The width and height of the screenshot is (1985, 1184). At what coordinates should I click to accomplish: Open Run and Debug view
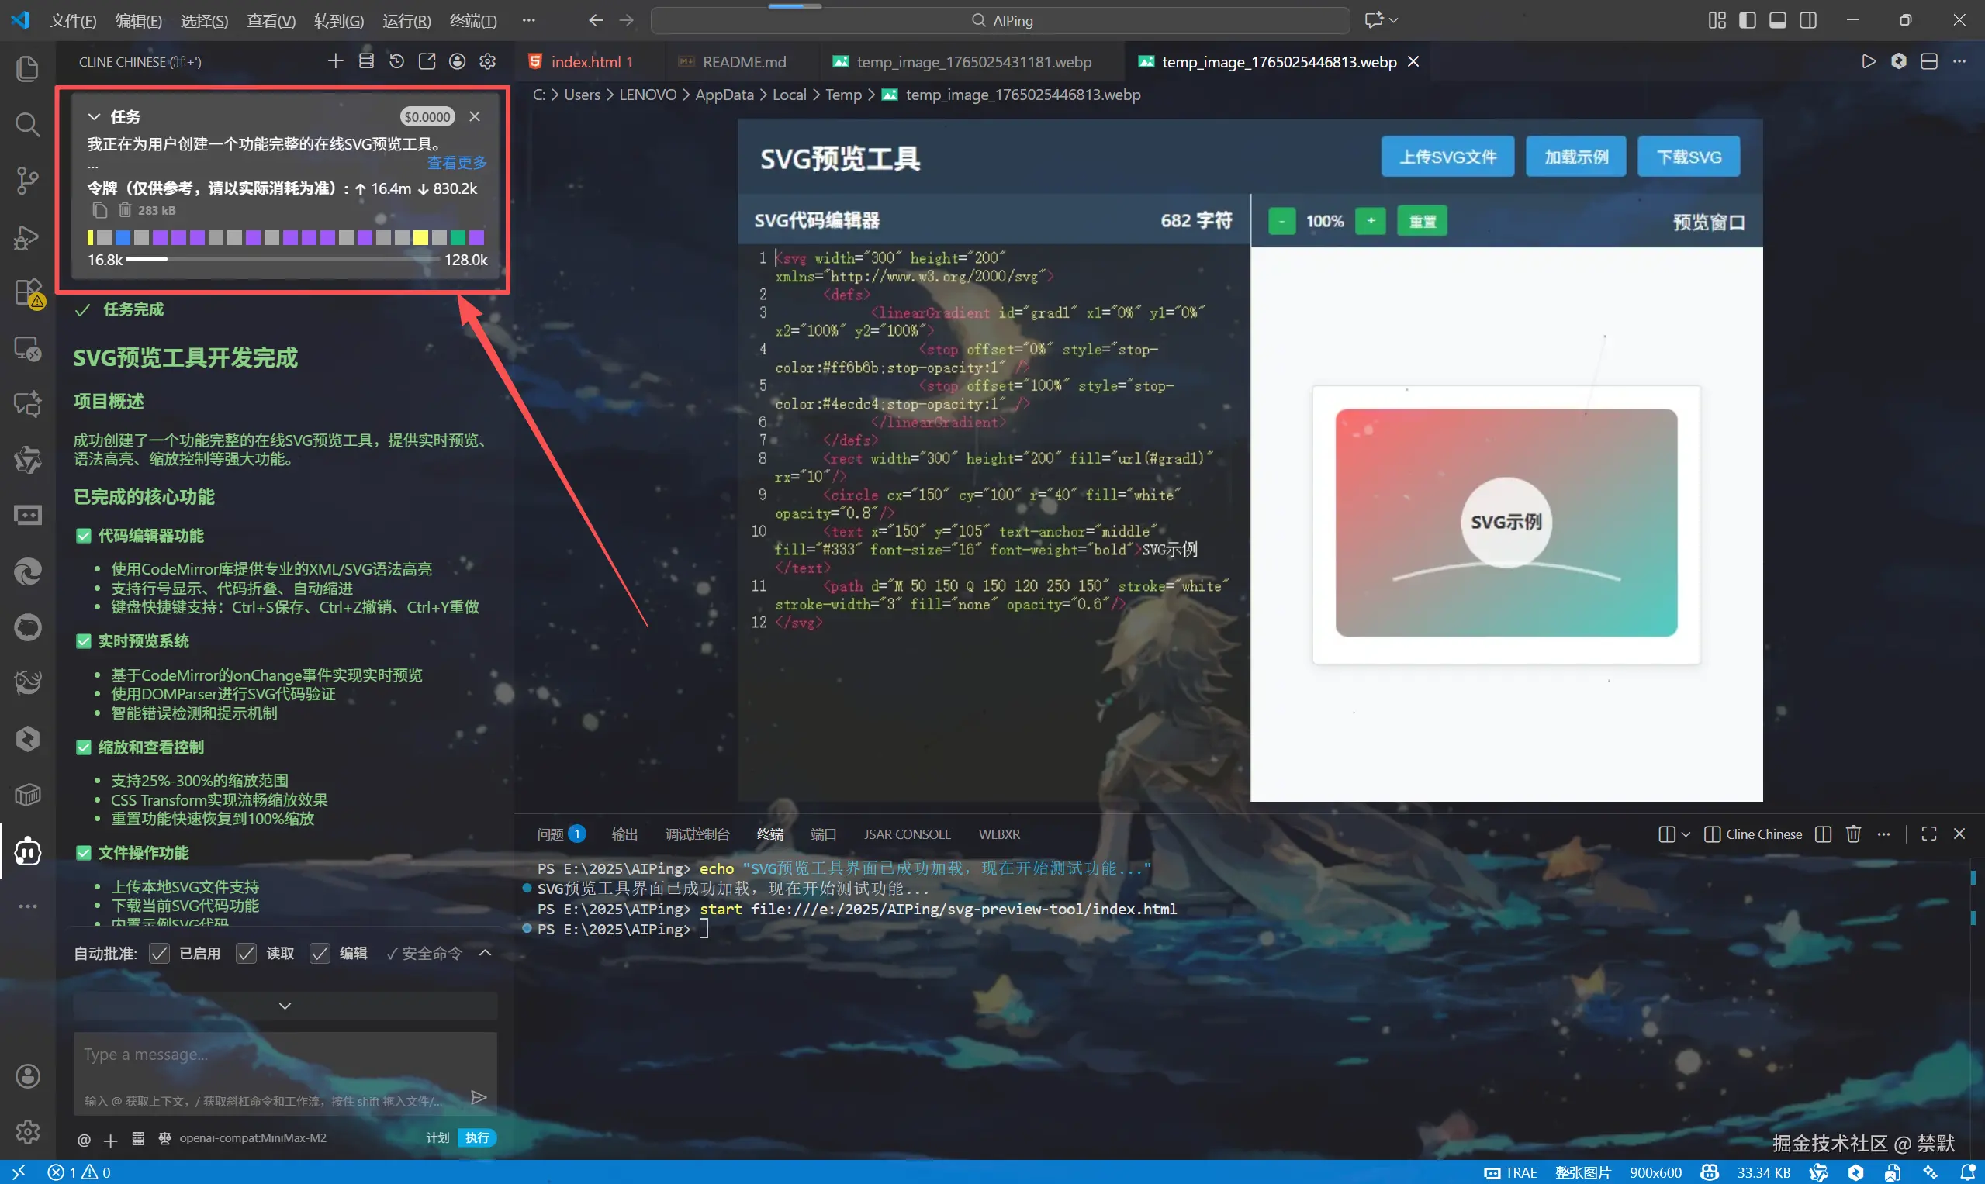click(x=27, y=237)
